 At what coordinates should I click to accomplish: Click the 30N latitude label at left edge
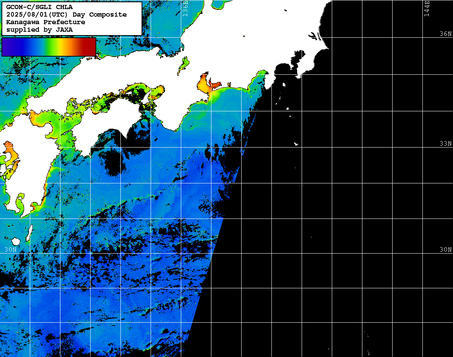[x=11, y=250]
